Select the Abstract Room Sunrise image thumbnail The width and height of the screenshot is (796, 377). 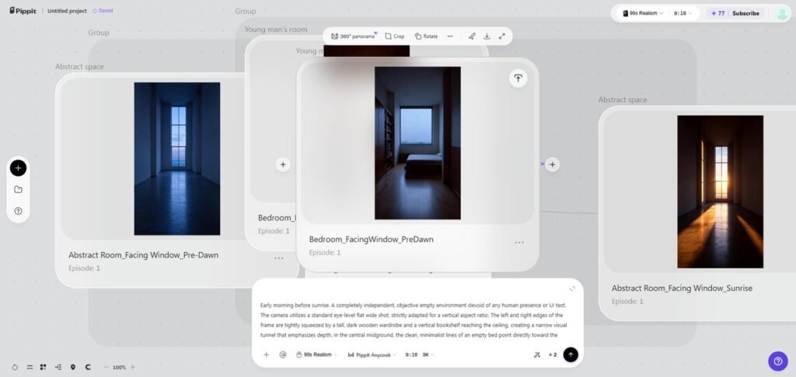(x=721, y=192)
